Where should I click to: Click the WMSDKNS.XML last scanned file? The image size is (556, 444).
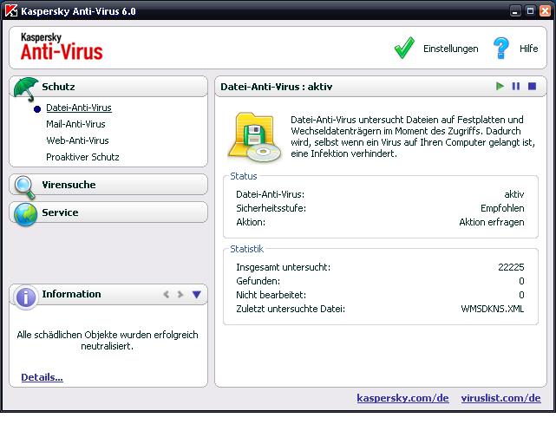click(492, 309)
